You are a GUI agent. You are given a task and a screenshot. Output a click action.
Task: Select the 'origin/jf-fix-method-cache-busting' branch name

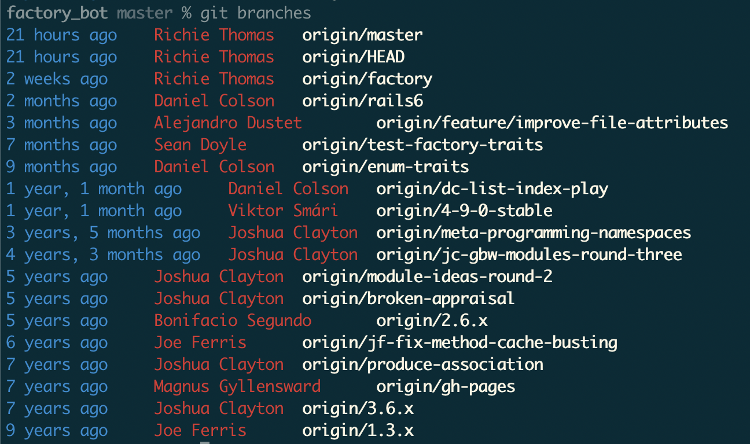click(x=459, y=343)
